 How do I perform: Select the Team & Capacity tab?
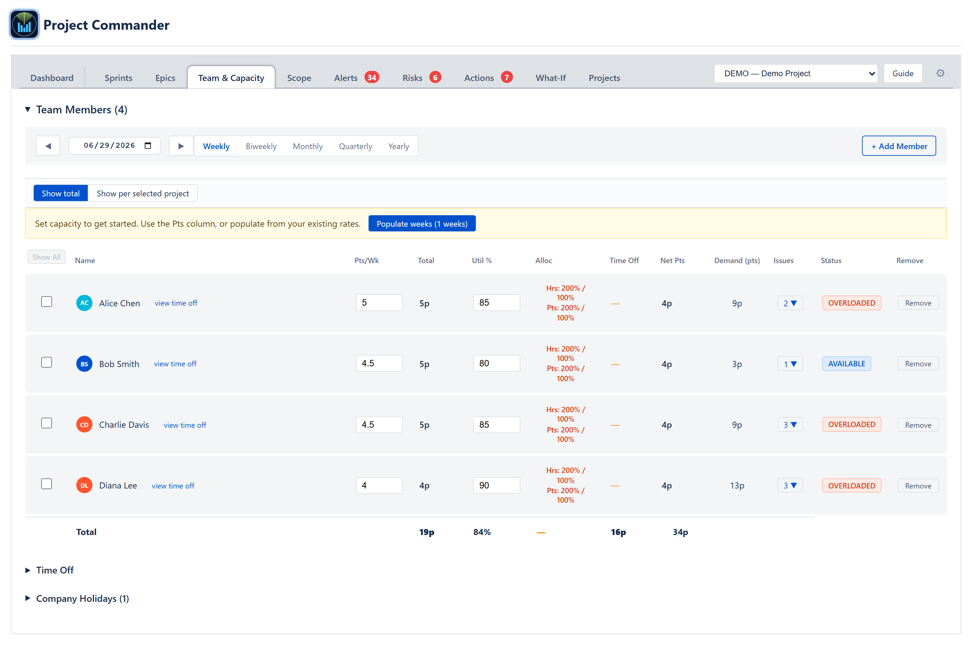pos(231,78)
